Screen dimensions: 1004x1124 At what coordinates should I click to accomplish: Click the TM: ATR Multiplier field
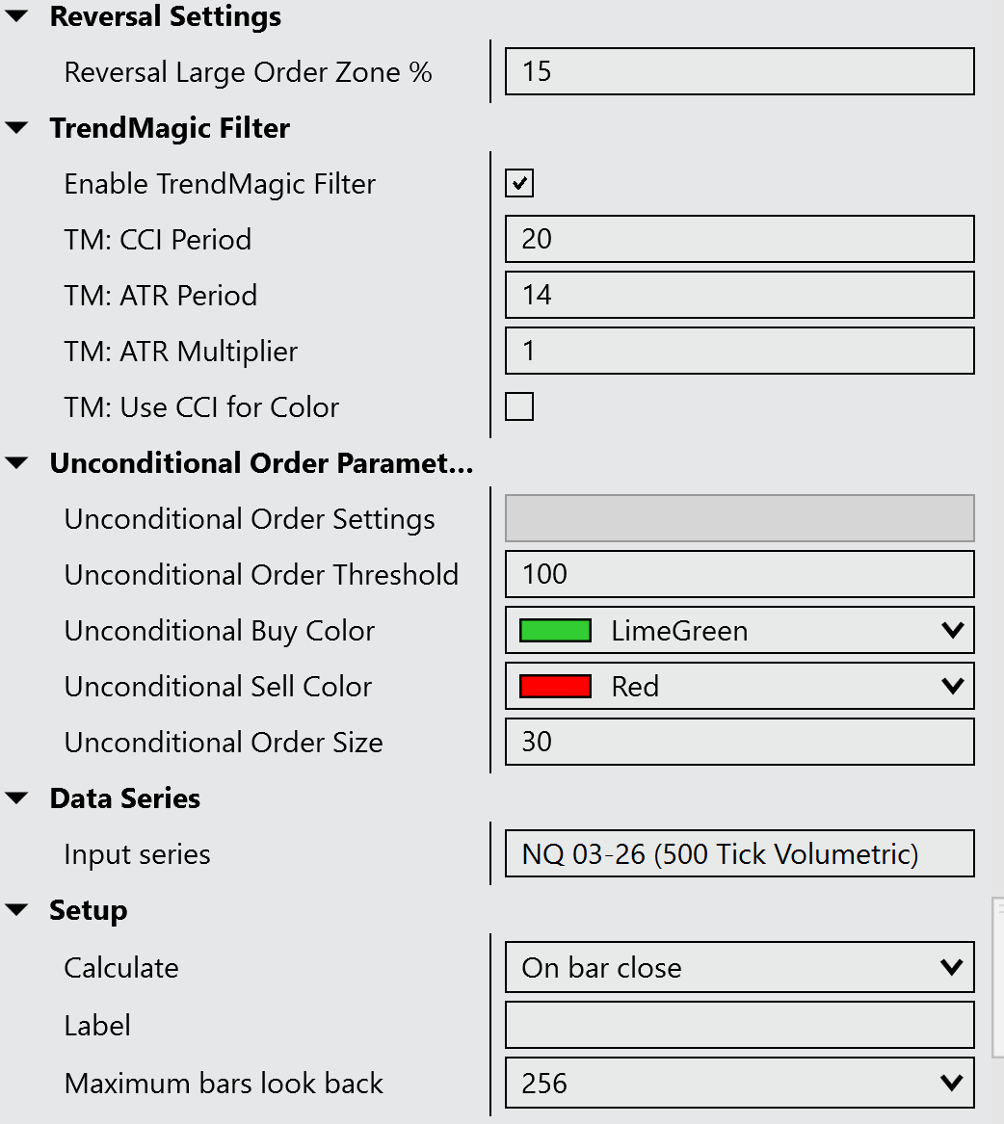point(739,351)
